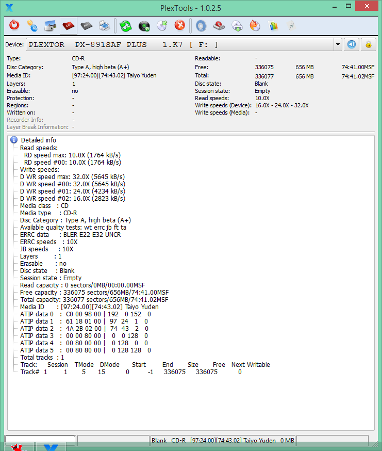Click the Write speeds (Device) value
This screenshot has height=451, width=382.
click(x=281, y=105)
